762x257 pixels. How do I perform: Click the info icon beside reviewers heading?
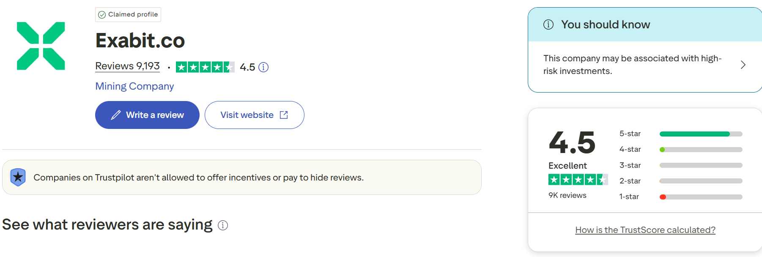(223, 225)
